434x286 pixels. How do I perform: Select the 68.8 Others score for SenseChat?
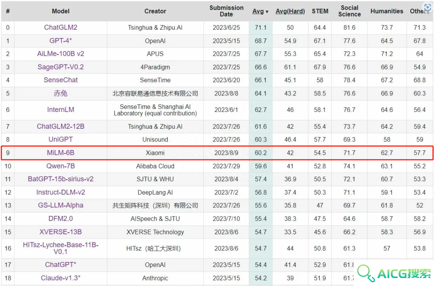coord(420,80)
